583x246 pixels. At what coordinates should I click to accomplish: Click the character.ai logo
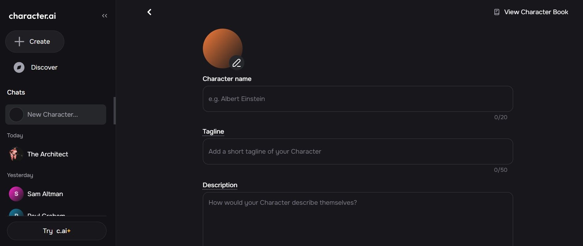32,16
